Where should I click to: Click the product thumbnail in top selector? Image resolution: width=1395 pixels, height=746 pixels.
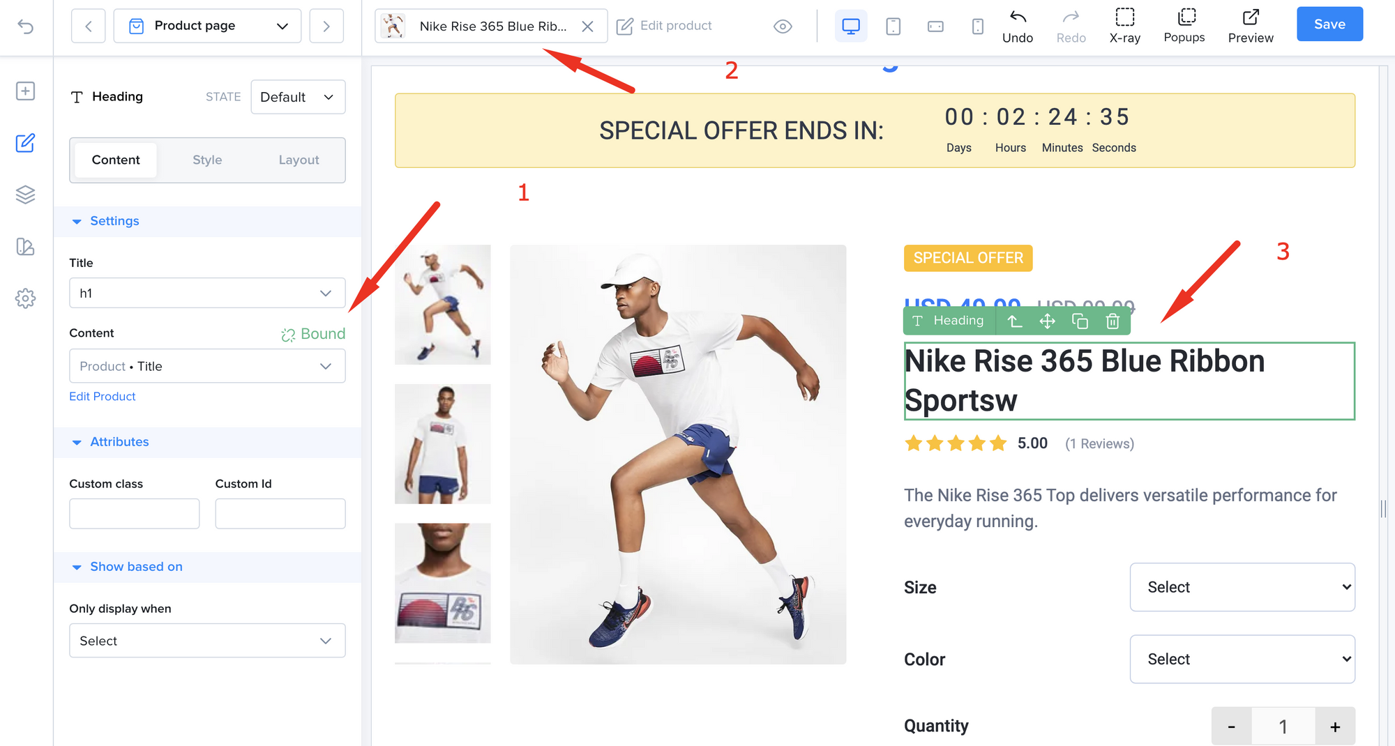click(x=393, y=26)
